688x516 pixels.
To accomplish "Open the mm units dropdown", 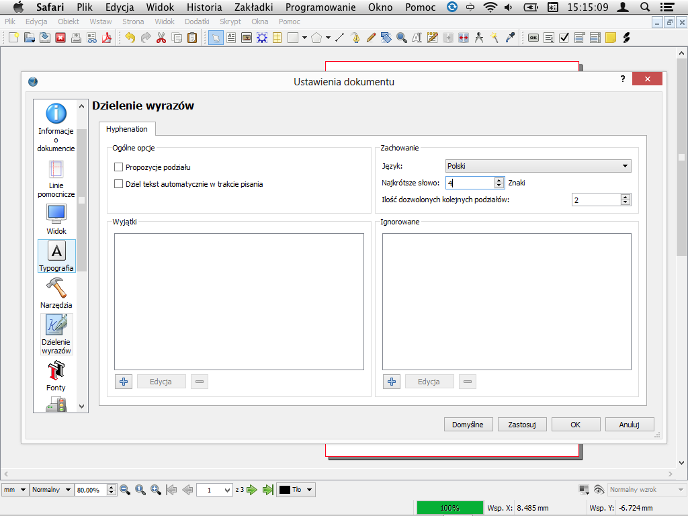I will pyautogui.click(x=15, y=490).
